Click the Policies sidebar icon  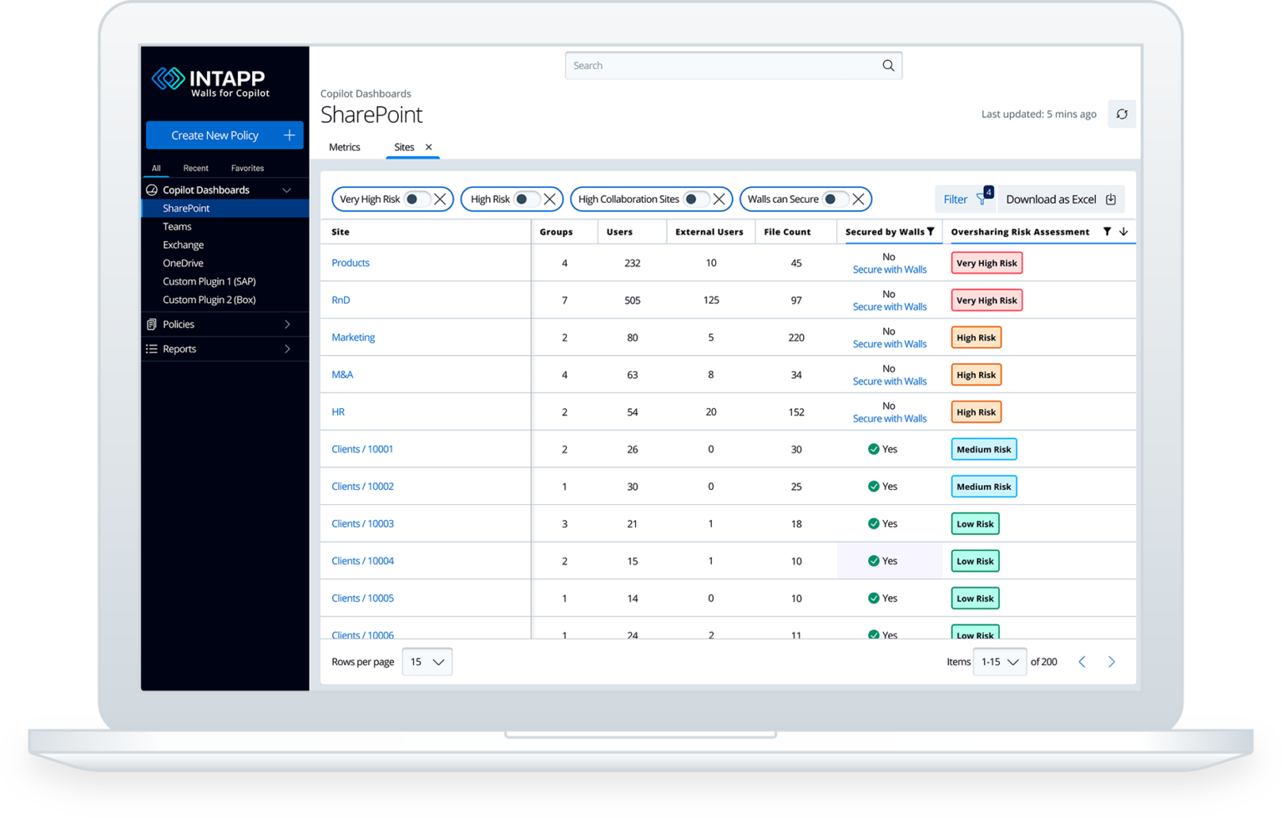(151, 324)
